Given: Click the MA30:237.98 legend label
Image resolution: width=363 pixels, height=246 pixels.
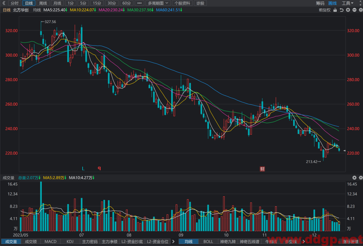Looking at the screenshot, I should (140, 10).
